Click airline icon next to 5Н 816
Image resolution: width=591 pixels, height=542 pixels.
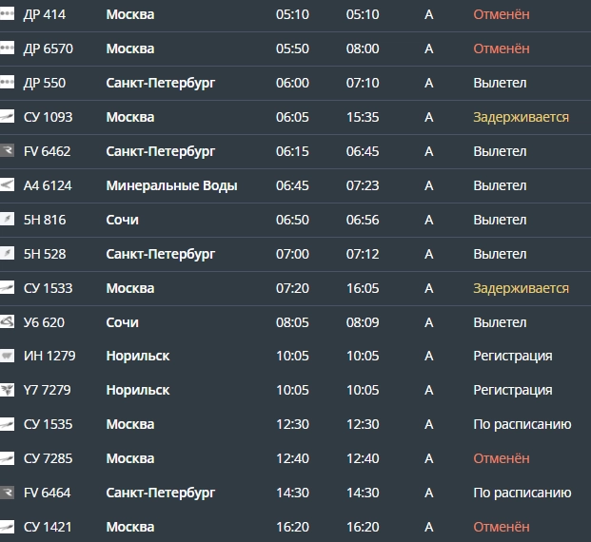7,220
